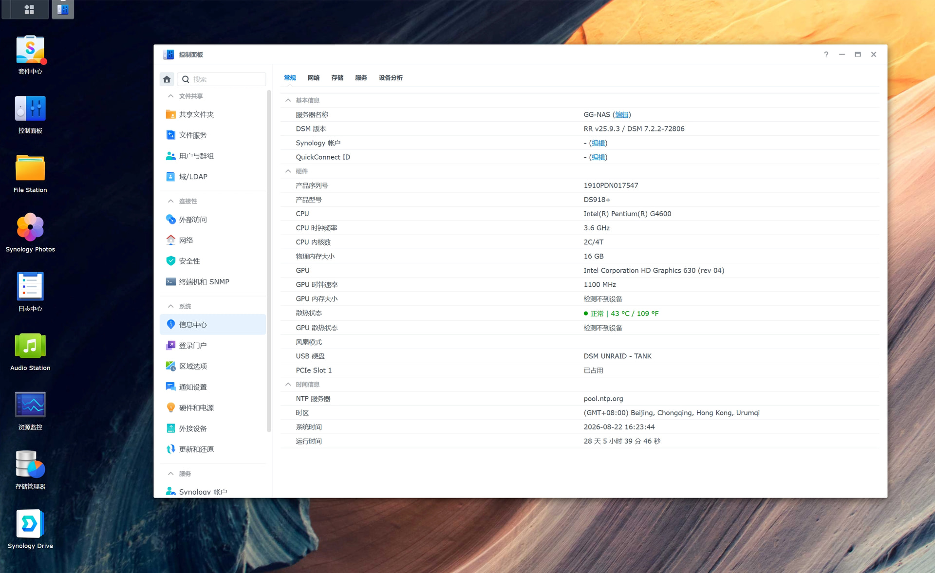Viewport: 935px width, 573px height.
Task: Open User & Group (用户与群组) settings
Action: coord(213,156)
